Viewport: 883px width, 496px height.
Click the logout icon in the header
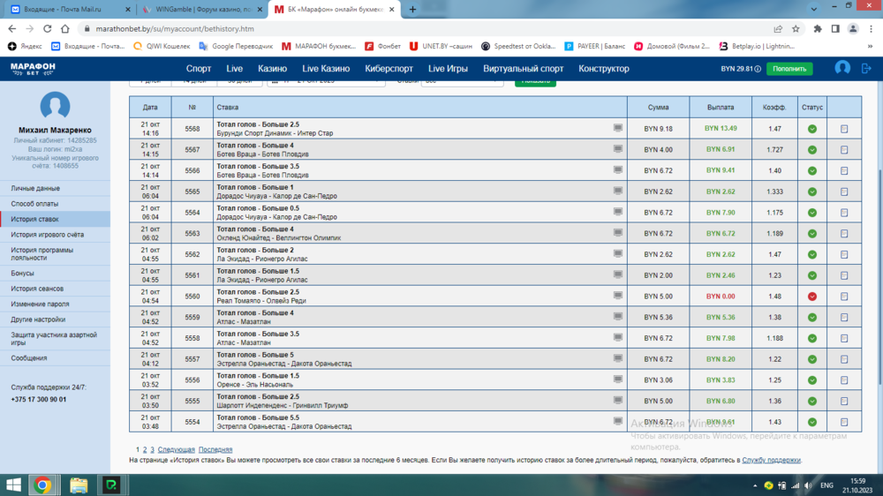pyautogui.click(x=866, y=68)
